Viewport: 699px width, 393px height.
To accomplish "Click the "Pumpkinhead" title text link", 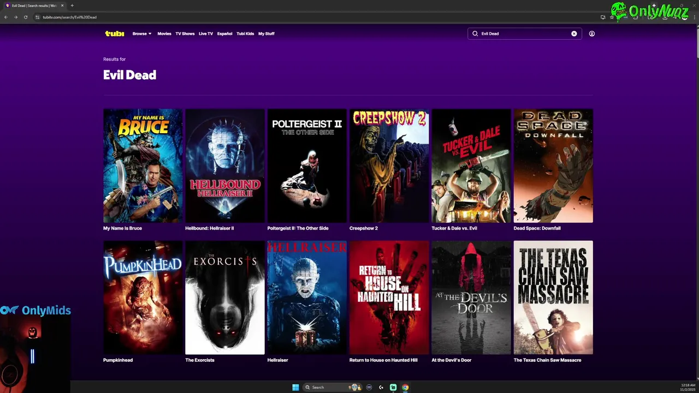I will [118, 360].
